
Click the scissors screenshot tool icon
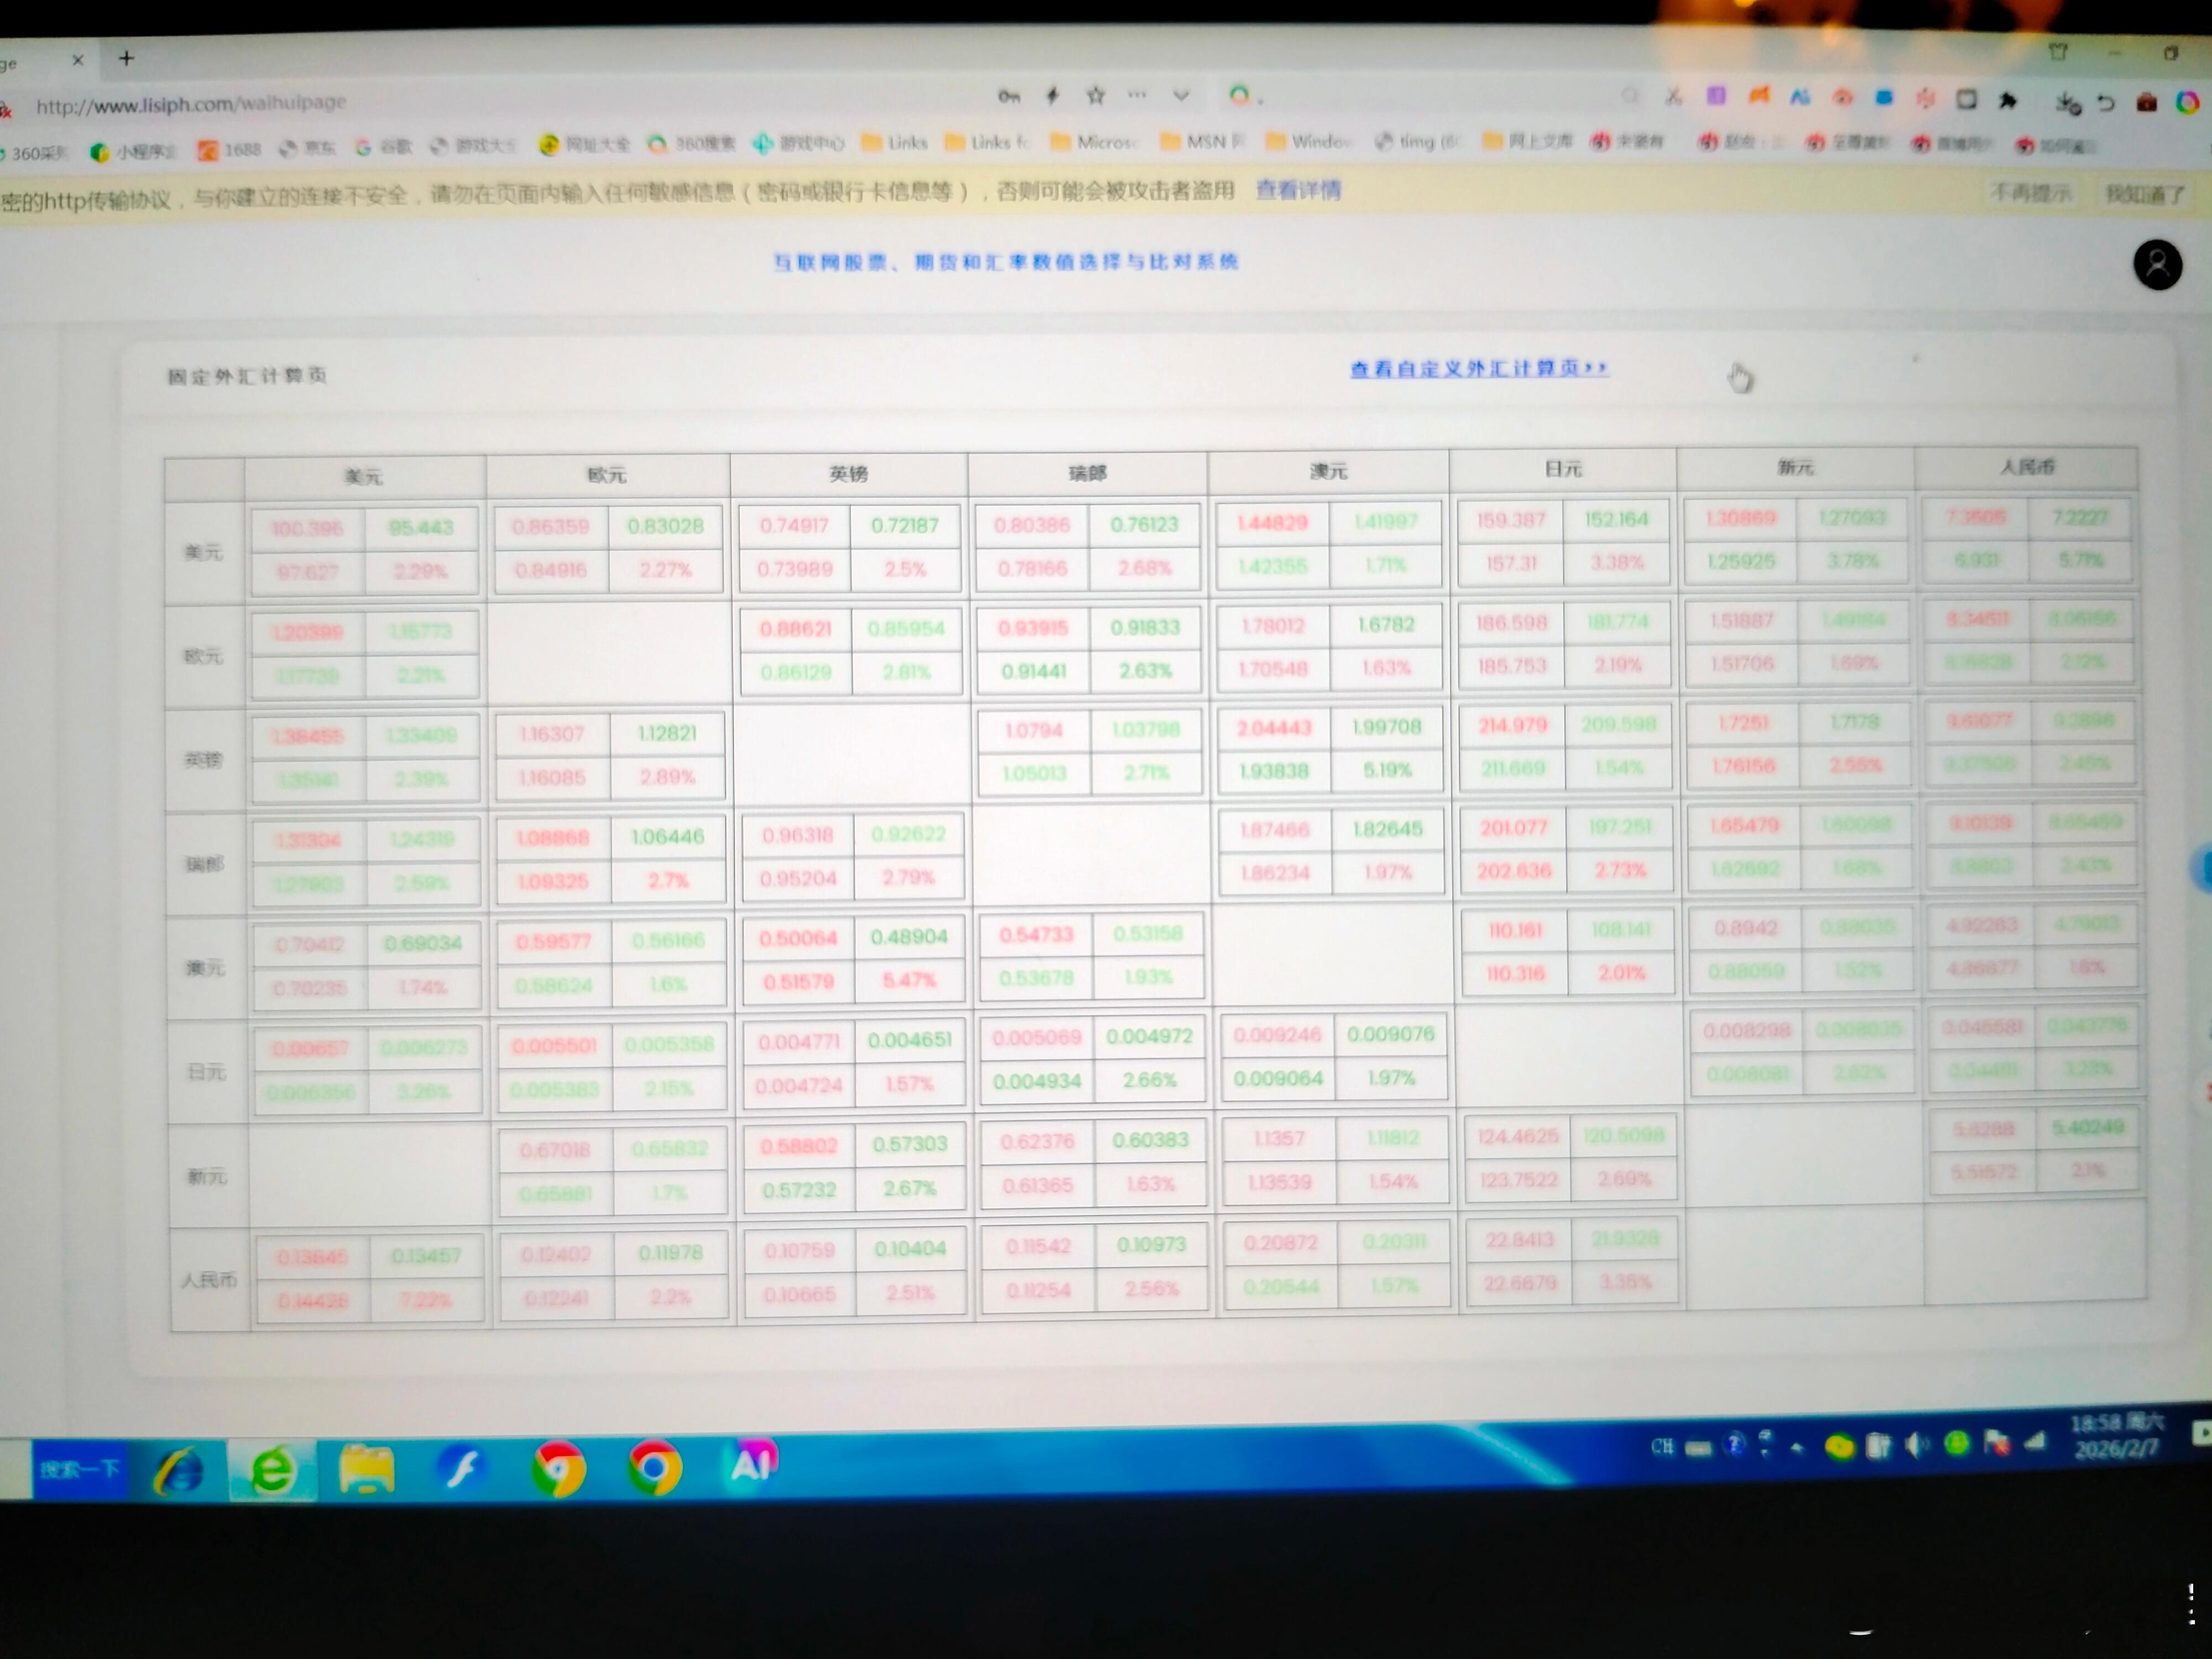click(1673, 97)
